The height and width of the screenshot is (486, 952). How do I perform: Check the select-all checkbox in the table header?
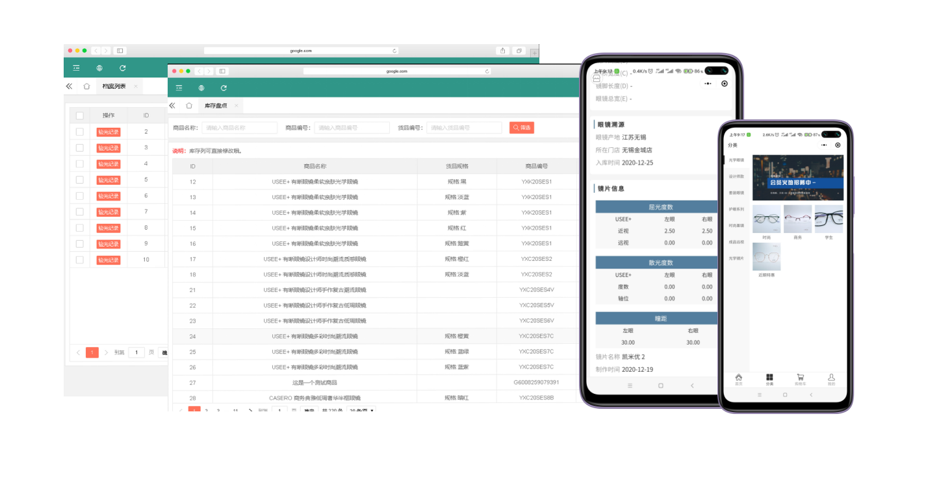[x=80, y=115]
